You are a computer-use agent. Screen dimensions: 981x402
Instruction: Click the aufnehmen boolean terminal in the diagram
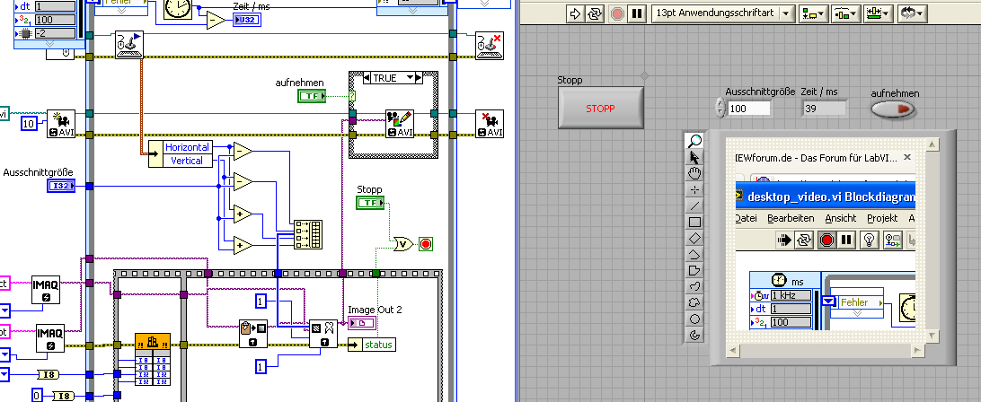click(312, 96)
